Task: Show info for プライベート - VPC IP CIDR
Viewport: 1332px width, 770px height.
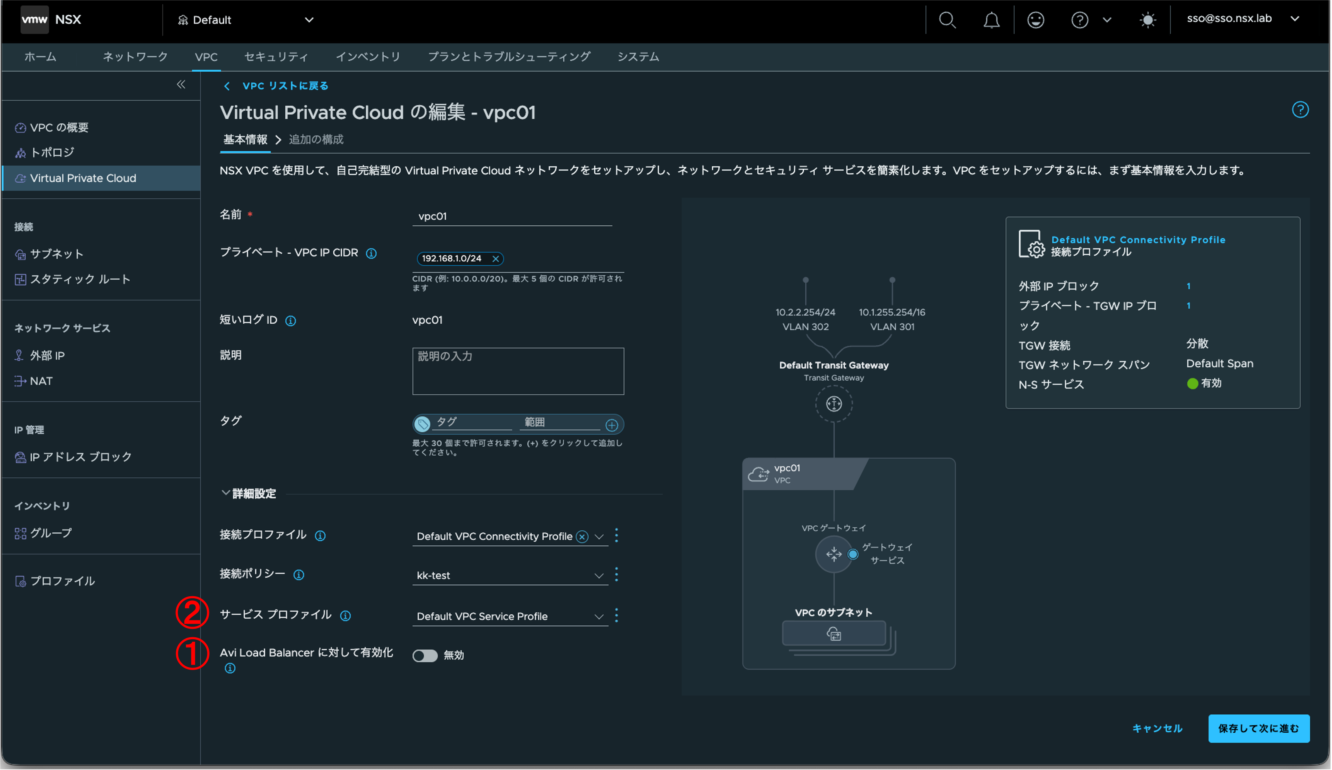Action: click(371, 253)
